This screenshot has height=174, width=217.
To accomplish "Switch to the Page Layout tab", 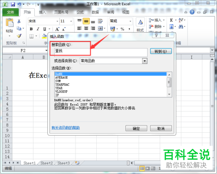I will [61, 12].
